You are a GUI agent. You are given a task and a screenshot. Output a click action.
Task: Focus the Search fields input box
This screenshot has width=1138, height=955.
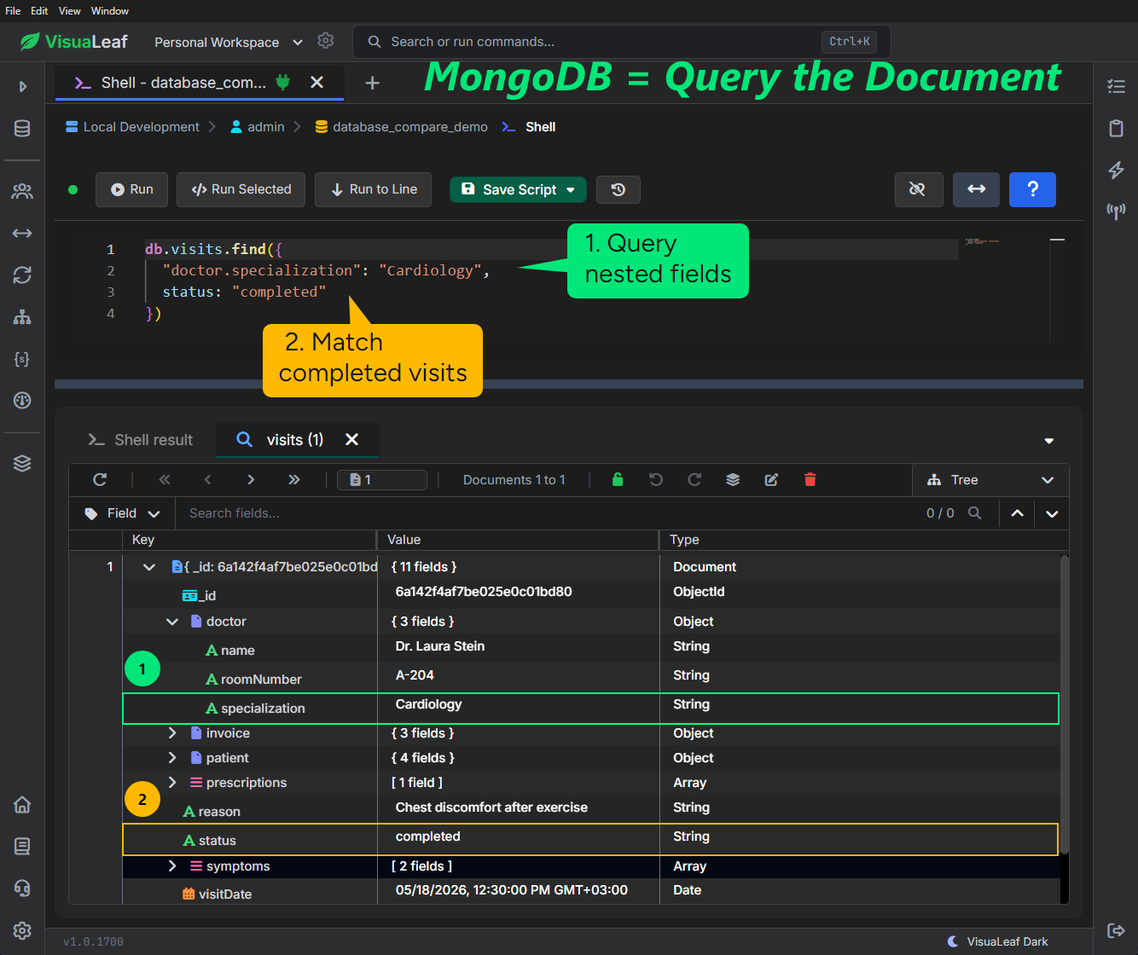point(546,513)
